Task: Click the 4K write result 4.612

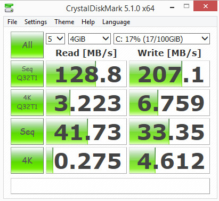Action: click(x=169, y=160)
